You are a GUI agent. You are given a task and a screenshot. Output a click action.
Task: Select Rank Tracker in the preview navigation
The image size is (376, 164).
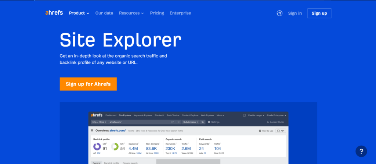click(173, 115)
